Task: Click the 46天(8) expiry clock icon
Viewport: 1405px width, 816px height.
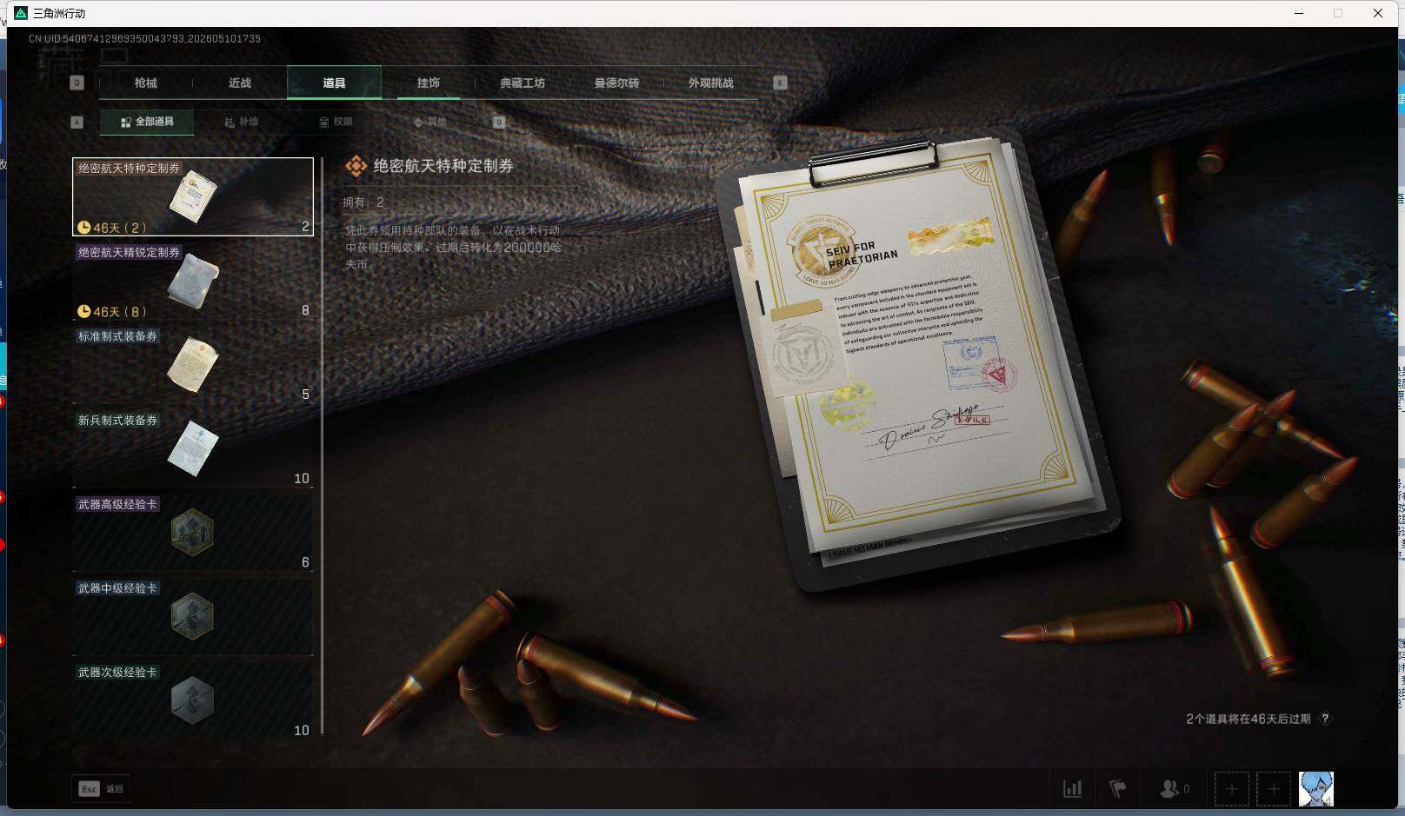Action: [84, 311]
